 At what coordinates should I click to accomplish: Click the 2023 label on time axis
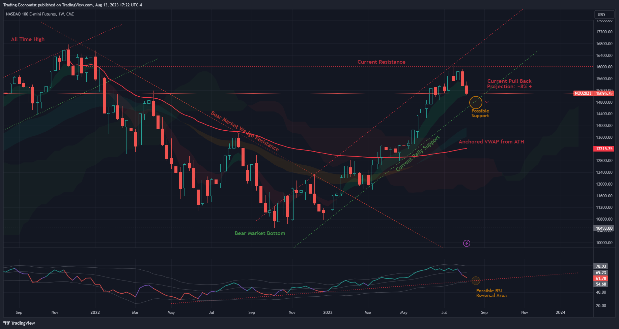(x=328, y=312)
